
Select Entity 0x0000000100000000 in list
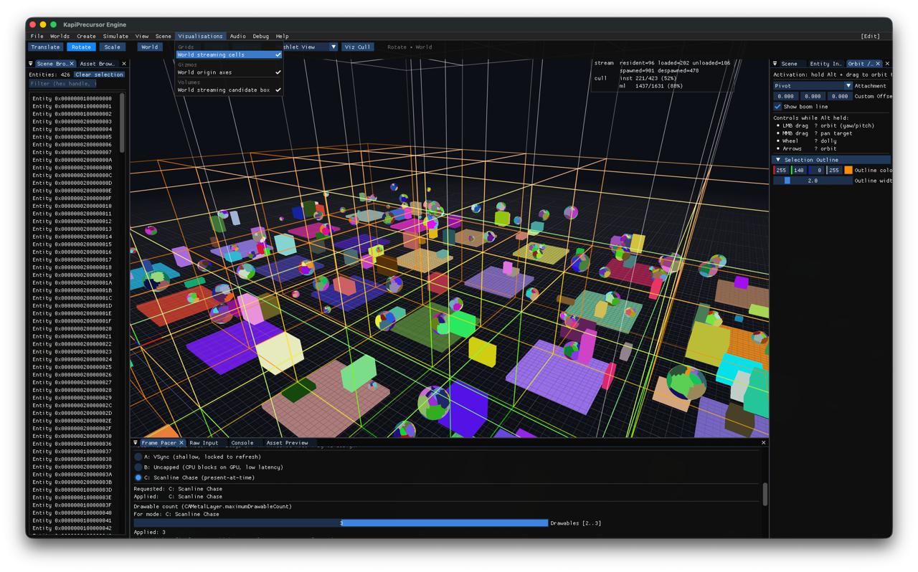point(72,99)
